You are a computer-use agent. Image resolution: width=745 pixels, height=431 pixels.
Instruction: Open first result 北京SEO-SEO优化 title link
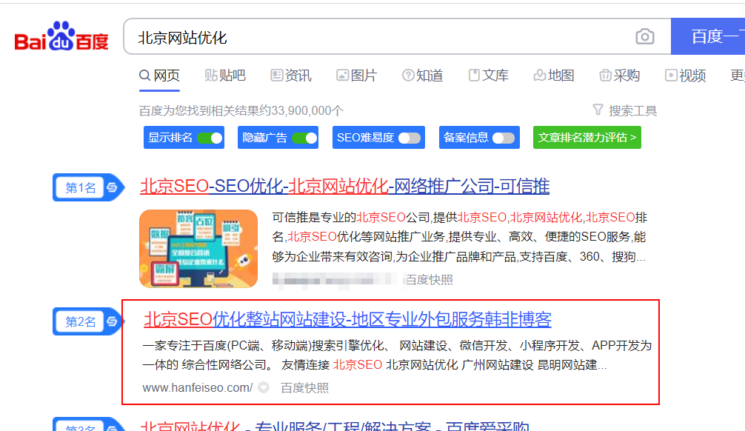click(x=344, y=186)
